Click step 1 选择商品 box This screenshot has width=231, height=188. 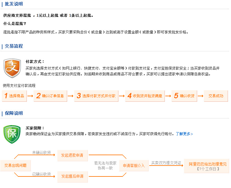pyautogui.click(x=14, y=96)
